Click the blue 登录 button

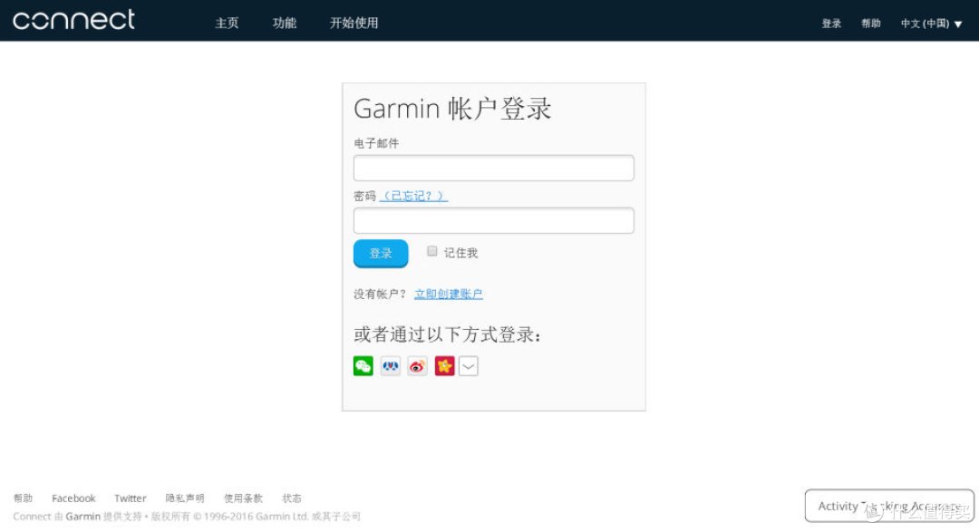[x=381, y=254]
